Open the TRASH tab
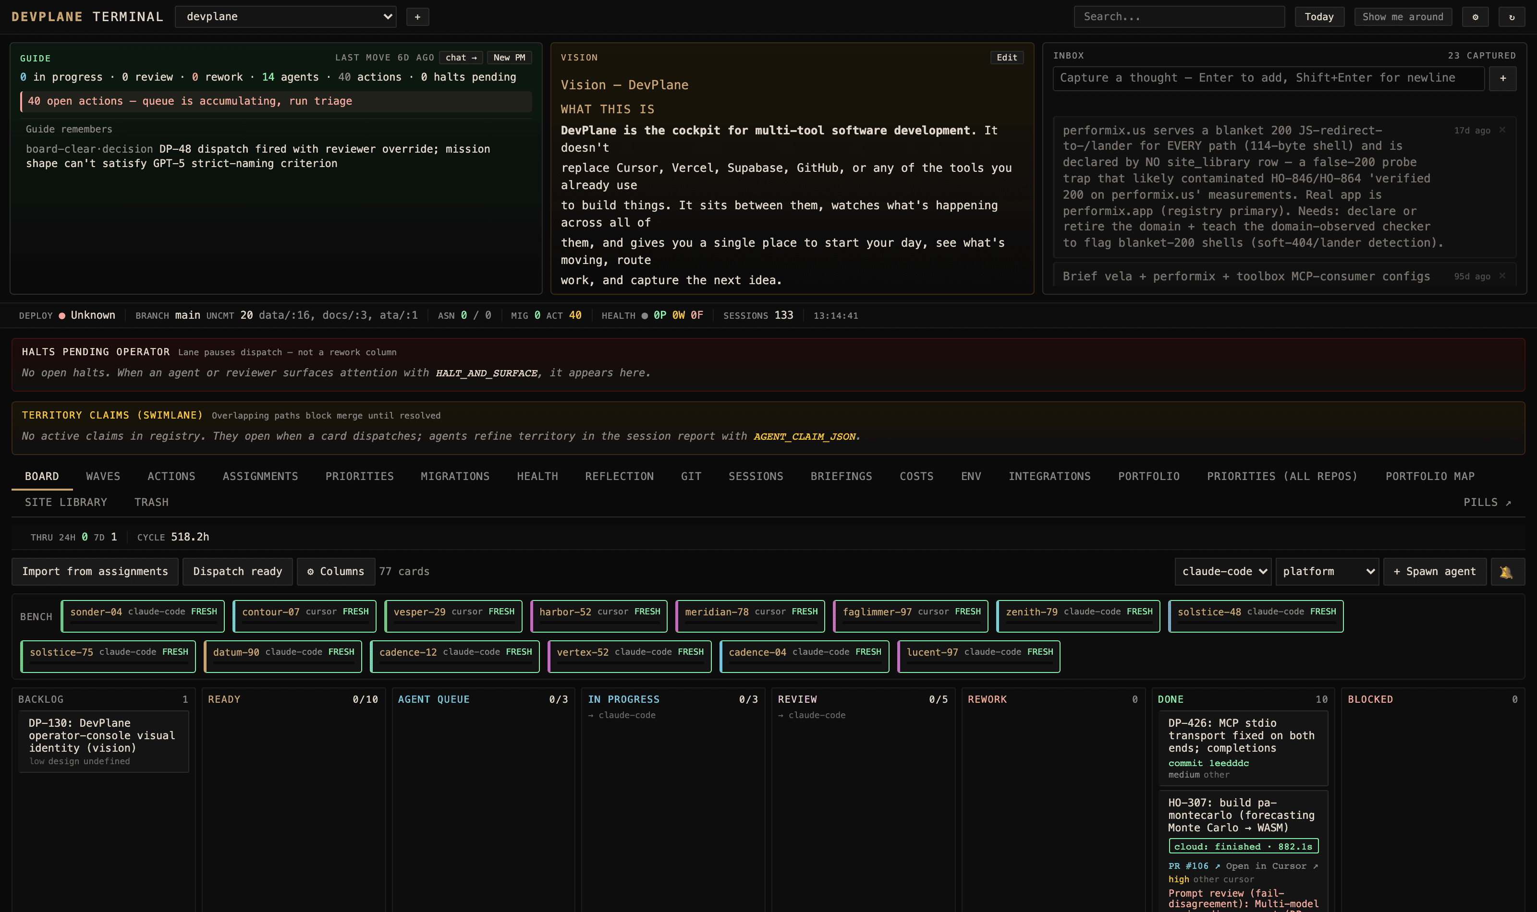 (151, 502)
